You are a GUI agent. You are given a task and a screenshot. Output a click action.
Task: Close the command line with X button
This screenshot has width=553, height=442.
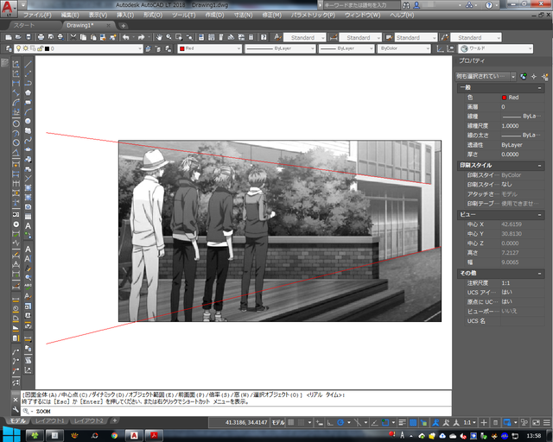pyautogui.click(x=16, y=400)
